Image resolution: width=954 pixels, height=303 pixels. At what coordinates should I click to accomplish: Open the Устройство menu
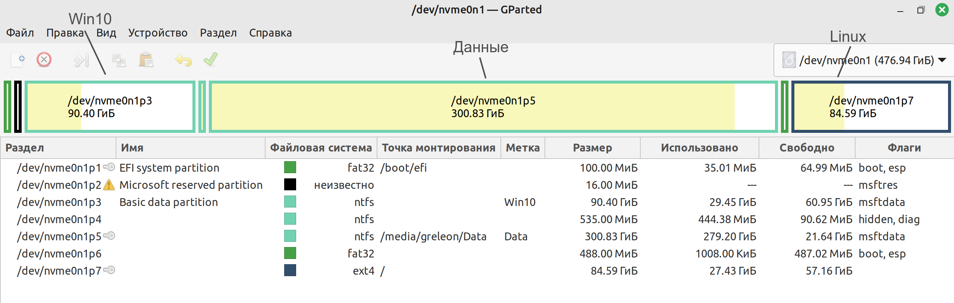click(158, 33)
